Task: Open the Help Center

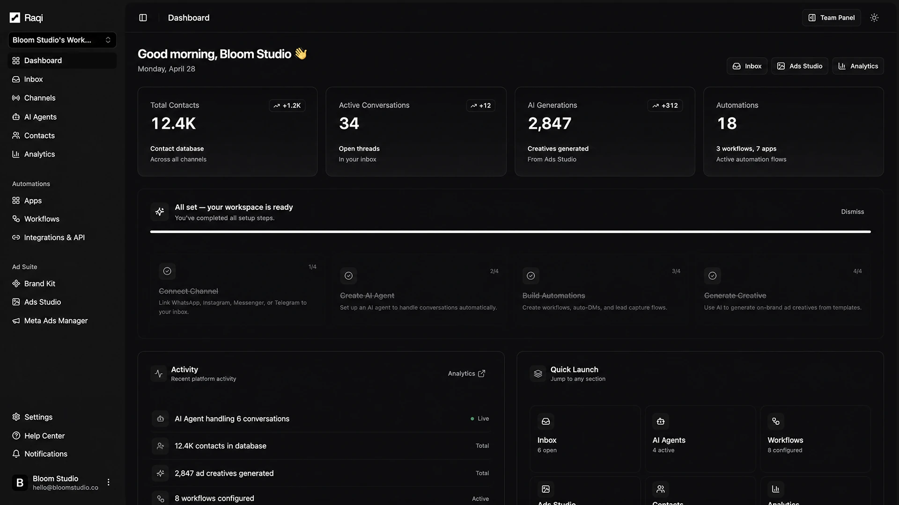Action: (x=62, y=436)
